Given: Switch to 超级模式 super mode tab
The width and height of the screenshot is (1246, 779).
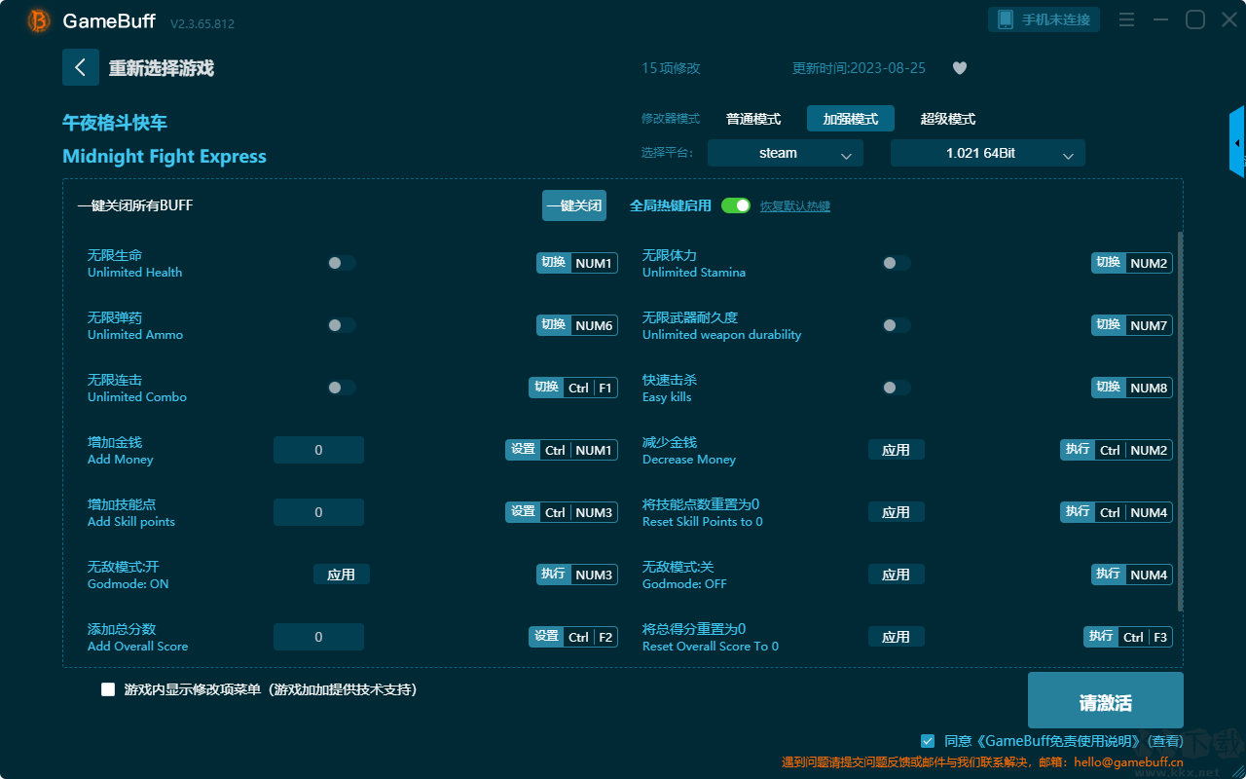Looking at the screenshot, I should [948, 119].
